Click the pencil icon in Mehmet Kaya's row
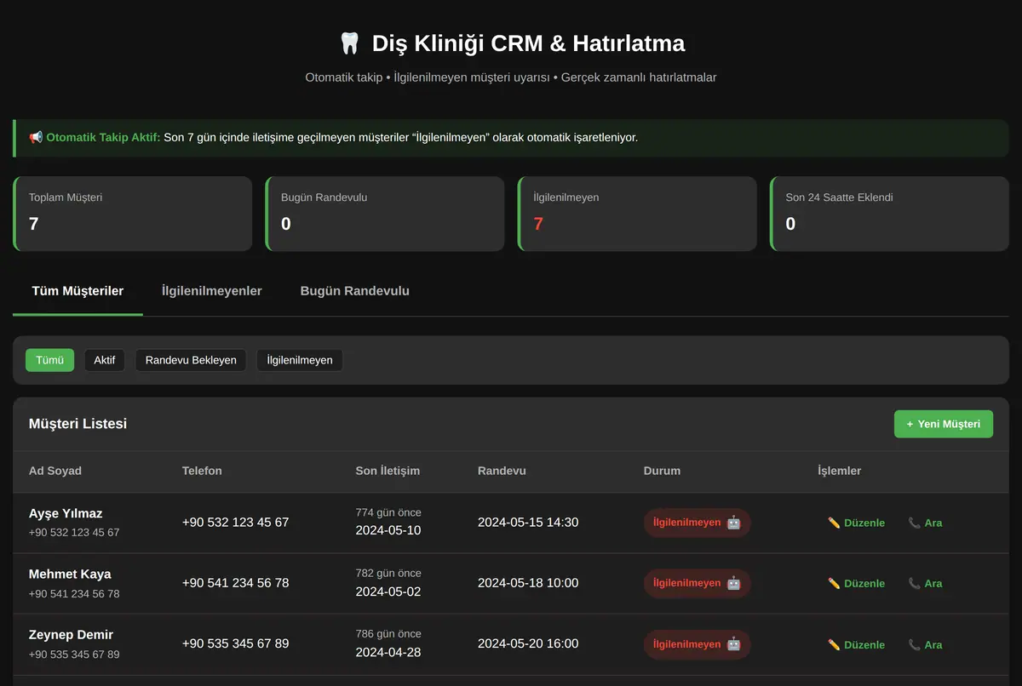The width and height of the screenshot is (1022, 686). tap(834, 583)
